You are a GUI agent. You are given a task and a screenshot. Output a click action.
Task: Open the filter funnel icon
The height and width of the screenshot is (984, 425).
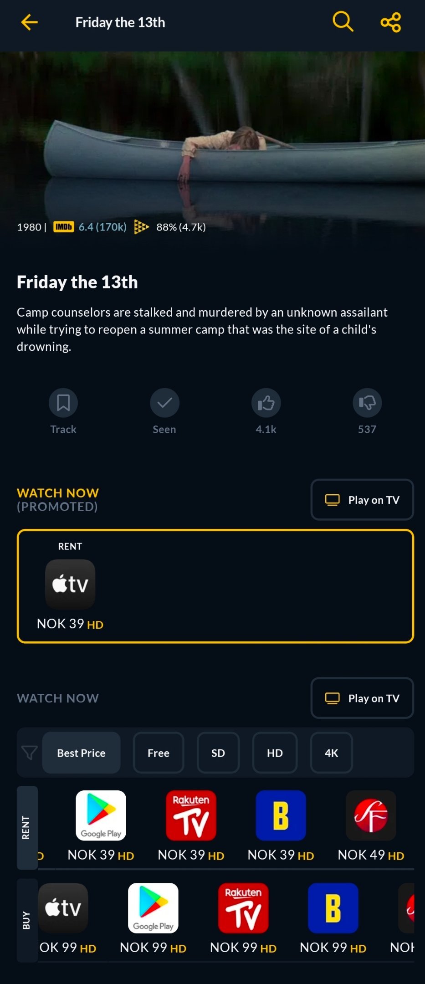coord(30,753)
